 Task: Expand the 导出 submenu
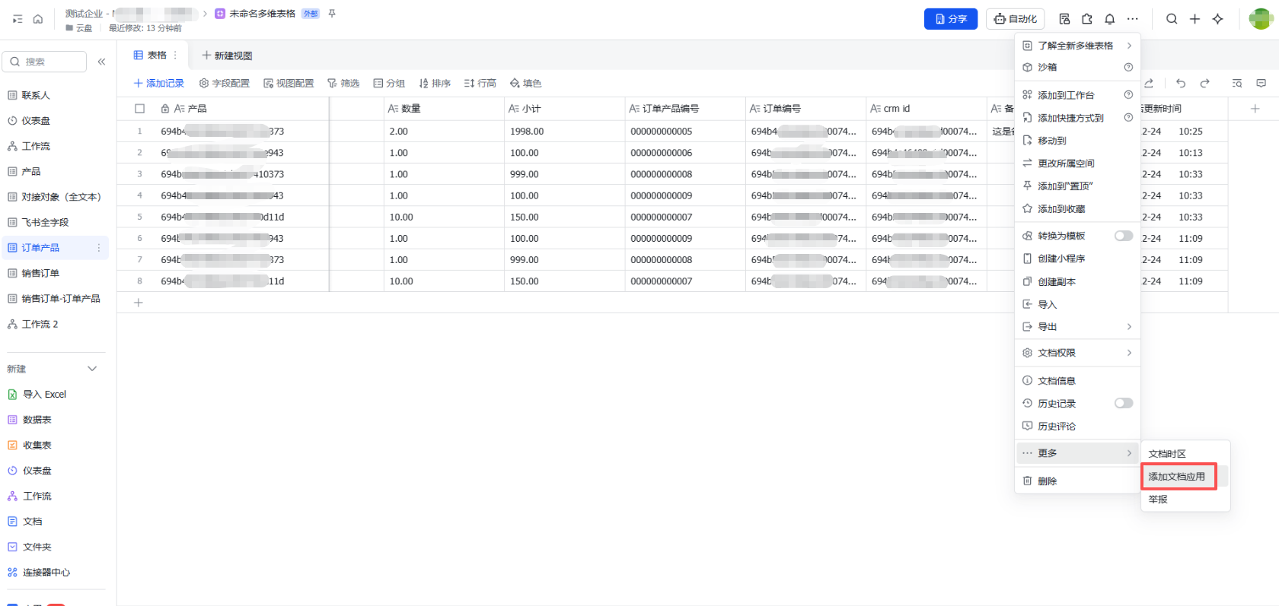coord(1077,327)
